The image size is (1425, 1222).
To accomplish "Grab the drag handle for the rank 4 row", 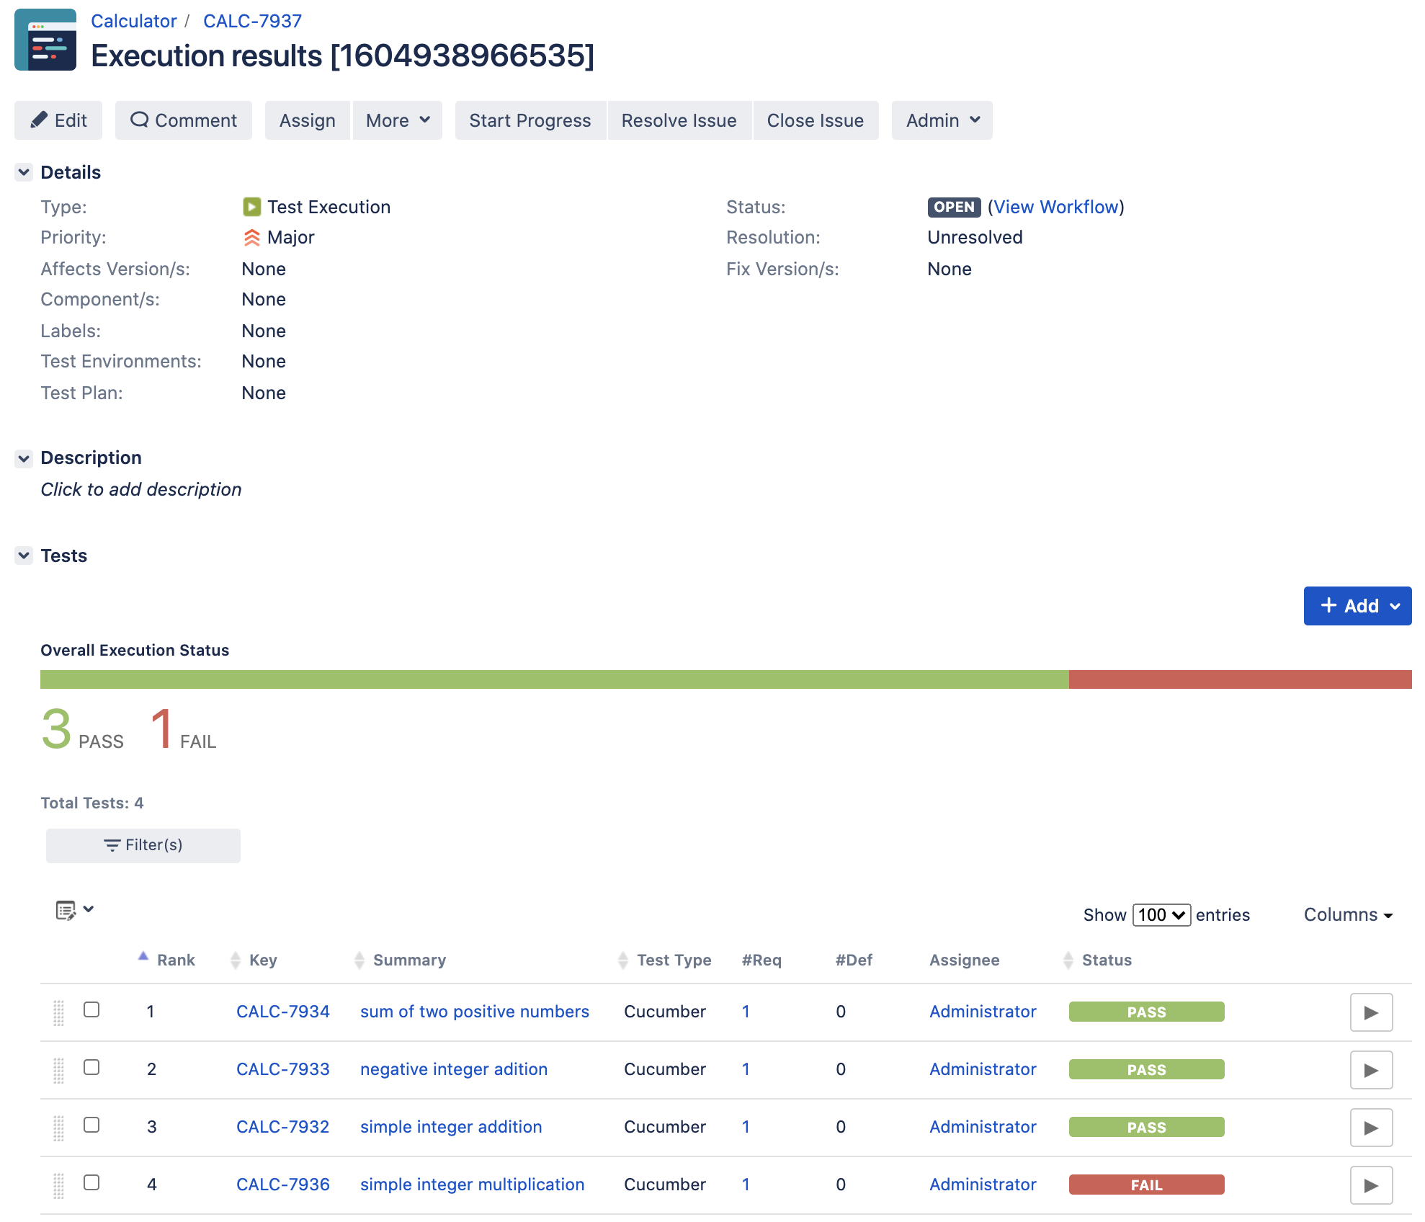I will pos(59,1186).
